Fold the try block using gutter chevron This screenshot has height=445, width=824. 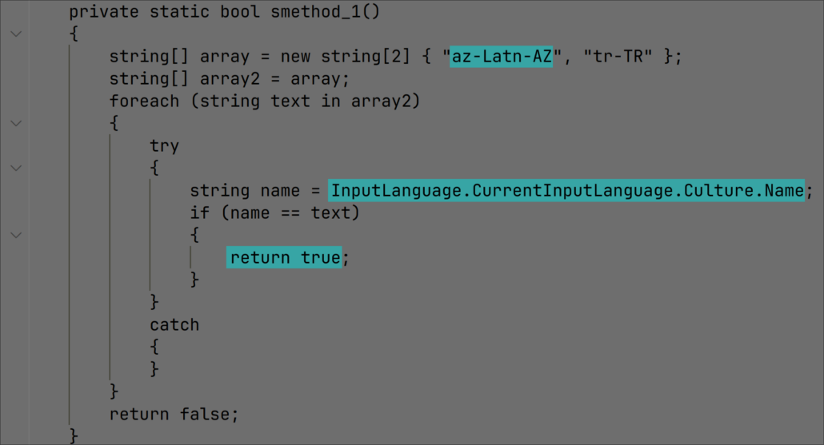[16, 169]
